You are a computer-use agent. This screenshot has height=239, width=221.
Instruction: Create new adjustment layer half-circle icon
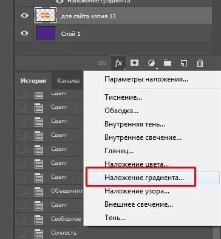pos(151,63)
